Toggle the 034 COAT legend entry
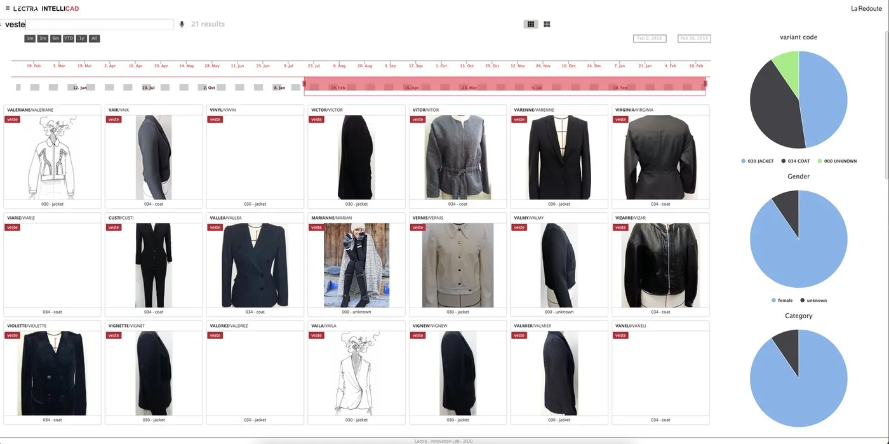This screenshot has height=444, width=889. pyautogui.click(x=796, y=161)
